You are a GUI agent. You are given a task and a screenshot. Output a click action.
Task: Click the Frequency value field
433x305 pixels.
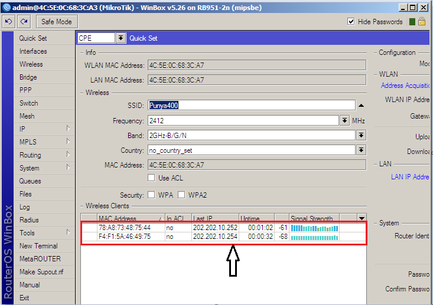click(243, 120)
